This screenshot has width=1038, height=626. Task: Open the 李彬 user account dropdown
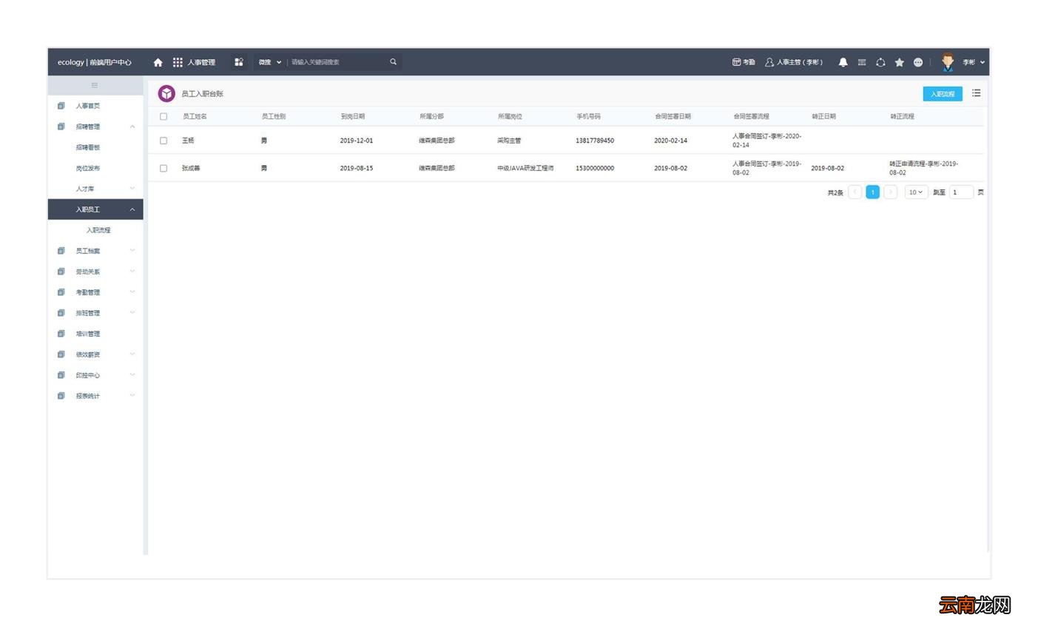[974, 62]
